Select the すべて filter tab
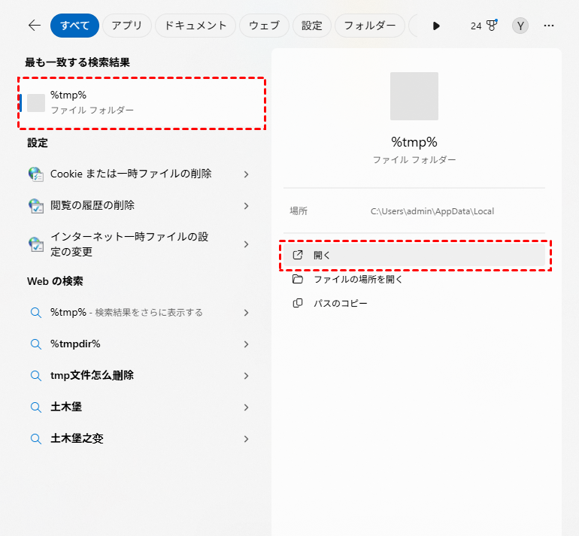Image resolution: width=579 pixels, height=536 pixels. click(75, 26)
